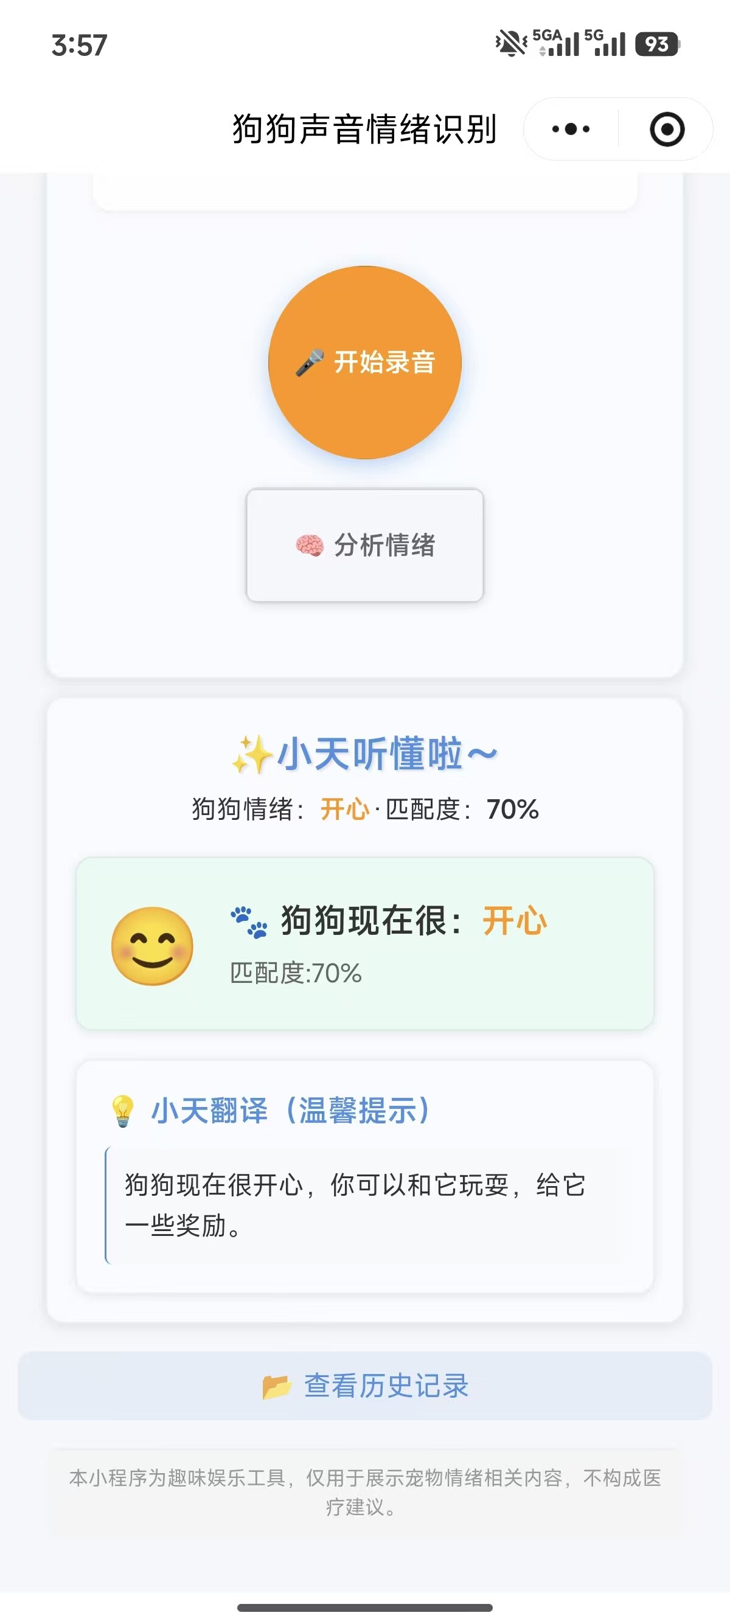This screenshot has height=1624, width=730.
Task: Select the 狗狗声音情绪识别 page title
Action: point(364,129)
